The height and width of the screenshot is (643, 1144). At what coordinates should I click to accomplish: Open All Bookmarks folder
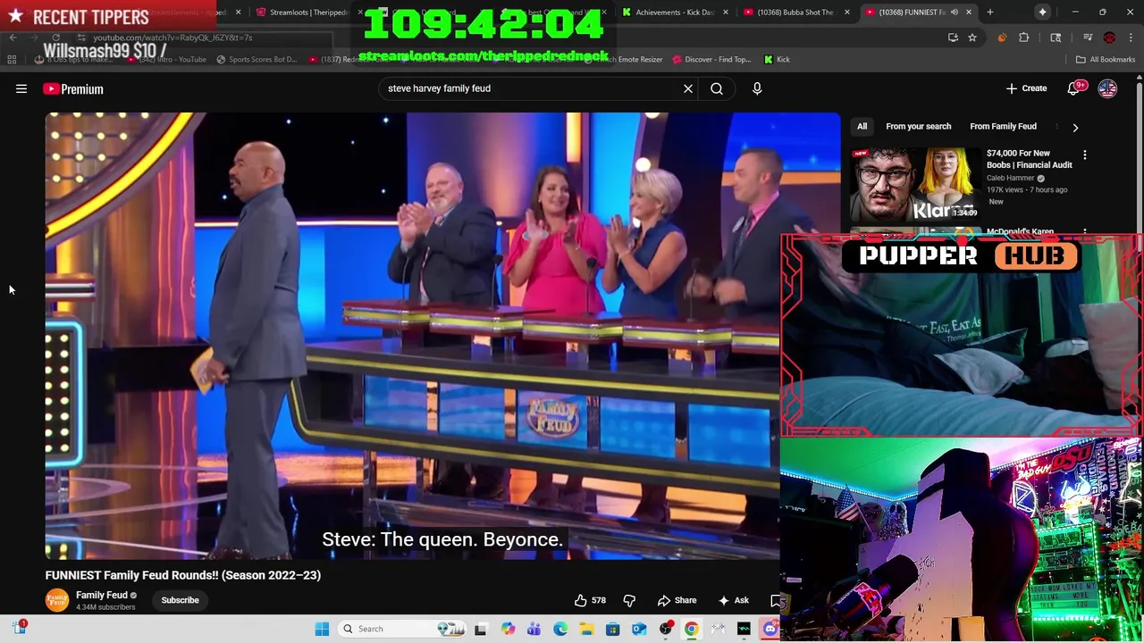(1106, 60)
